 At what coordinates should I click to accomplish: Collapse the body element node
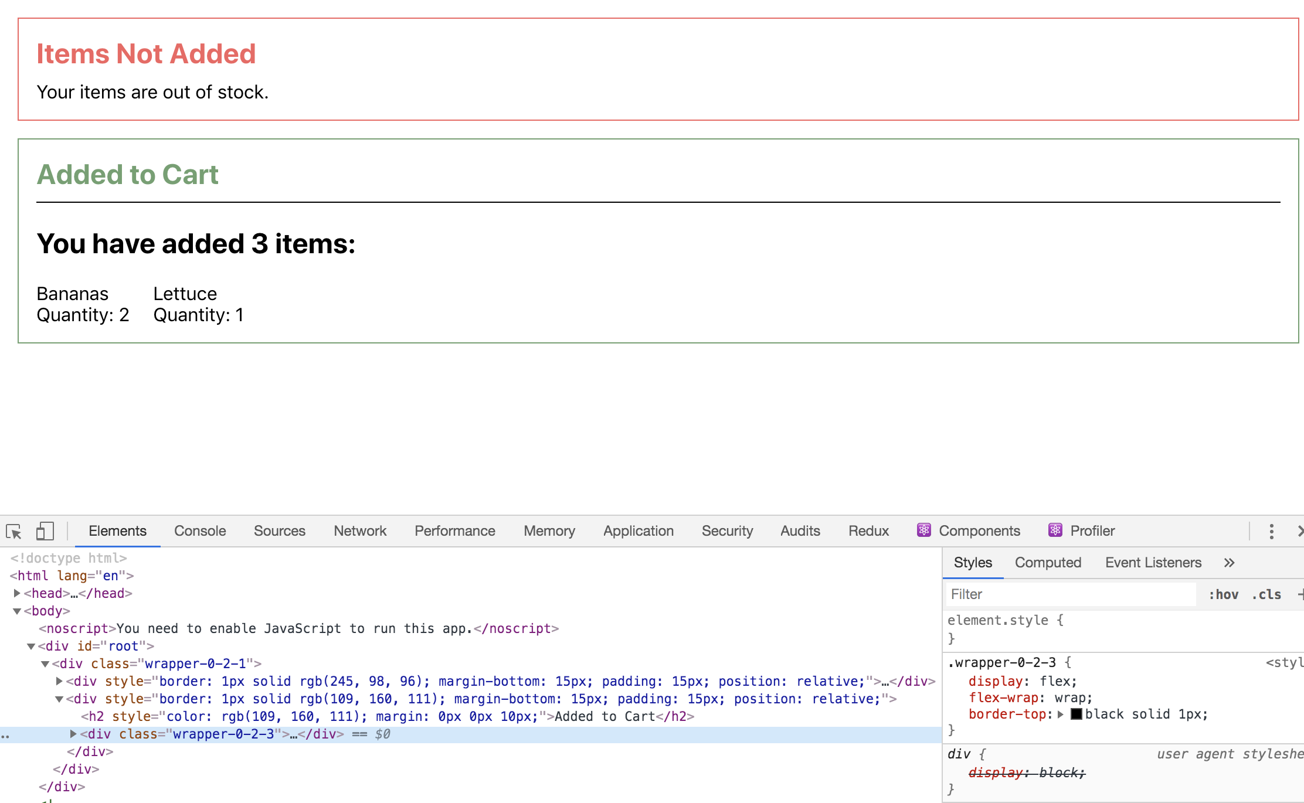pos(17,611)
